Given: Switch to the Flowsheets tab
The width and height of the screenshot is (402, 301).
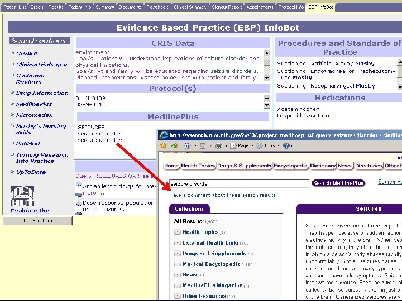Looking at the screenshot, I should [157, 7].
